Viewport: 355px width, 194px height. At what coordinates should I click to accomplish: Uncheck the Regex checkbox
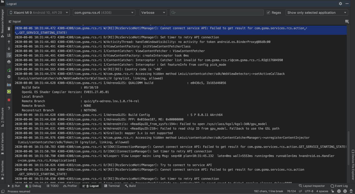268,12
